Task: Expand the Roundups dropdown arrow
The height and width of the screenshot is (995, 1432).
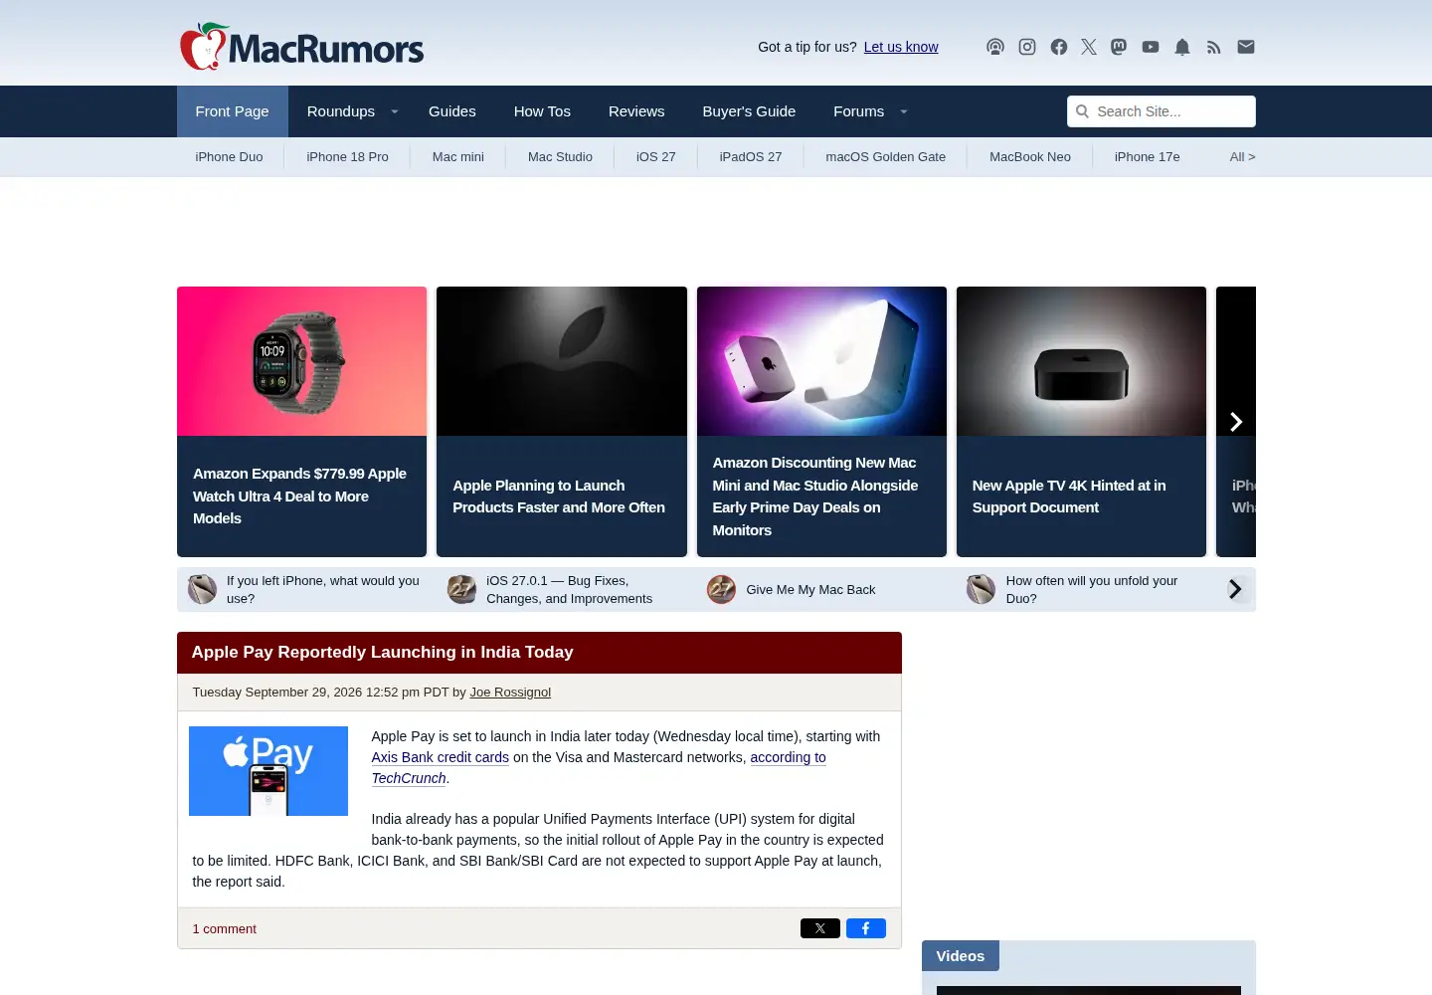Action: [395, 111]
